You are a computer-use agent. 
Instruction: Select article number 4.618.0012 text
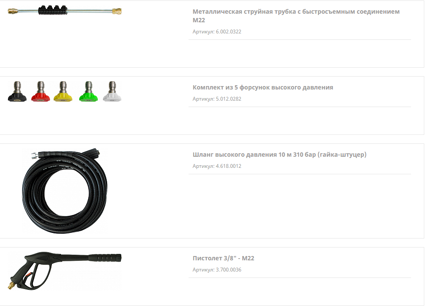228,166
